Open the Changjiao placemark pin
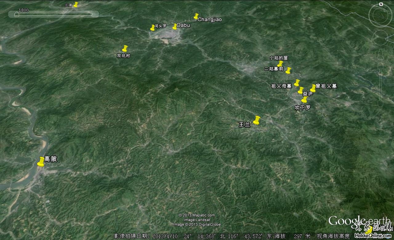The height and width of the screenshot is (240, 394). point(196,16)
